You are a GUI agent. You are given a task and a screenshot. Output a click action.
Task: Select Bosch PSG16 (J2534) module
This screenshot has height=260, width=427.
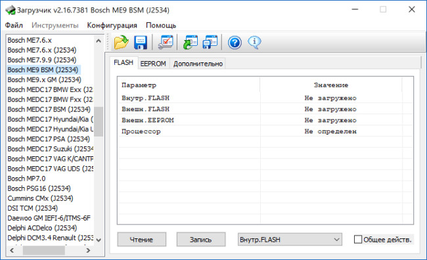tap(39, 188)
